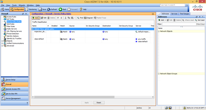Screen dimensions: 206x110
Task: Open Access Rules in Firewall tree
Action: click(x=11, y=17)
